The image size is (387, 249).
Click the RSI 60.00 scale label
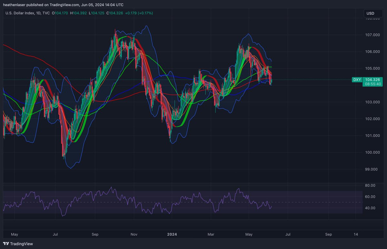point(371,196)
